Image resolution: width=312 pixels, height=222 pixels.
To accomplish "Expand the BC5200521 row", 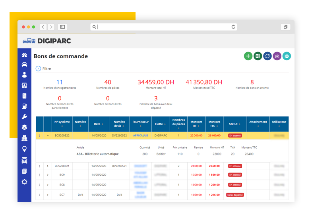I will [x=48, y=166].
